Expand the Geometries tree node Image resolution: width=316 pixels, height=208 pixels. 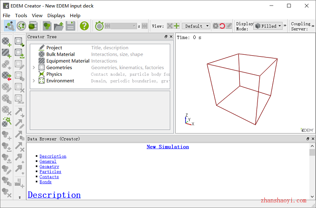click(34, 68)
